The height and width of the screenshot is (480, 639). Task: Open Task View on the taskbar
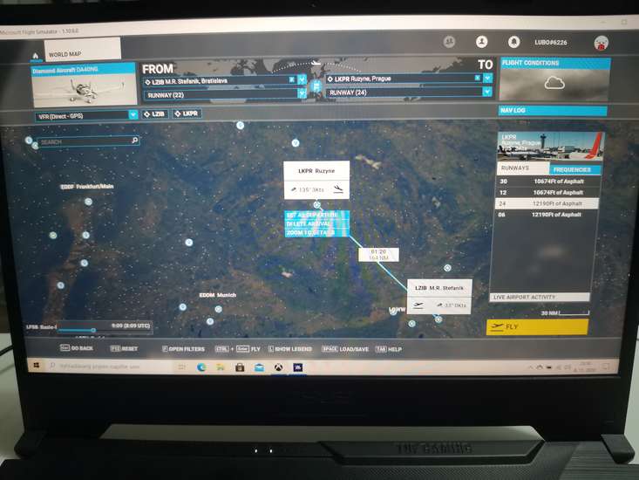click(x=181, y=367)
